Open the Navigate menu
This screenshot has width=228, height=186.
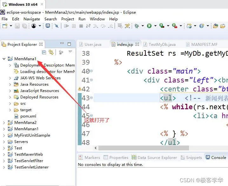pyautogui.click(x=32, y=19)
